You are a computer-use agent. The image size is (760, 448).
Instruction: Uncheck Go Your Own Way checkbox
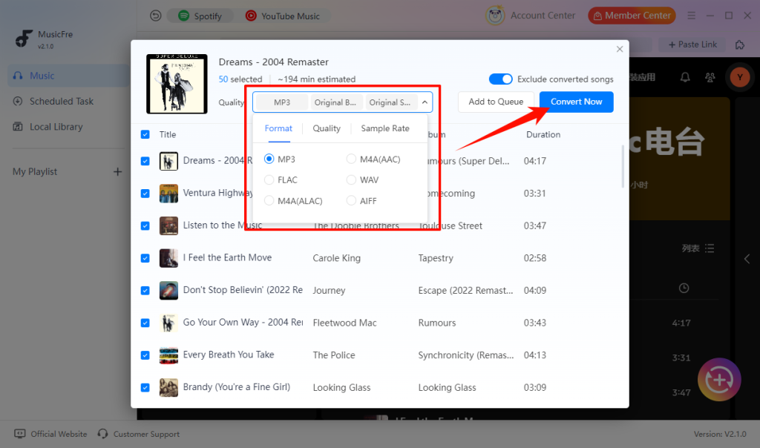145,323
